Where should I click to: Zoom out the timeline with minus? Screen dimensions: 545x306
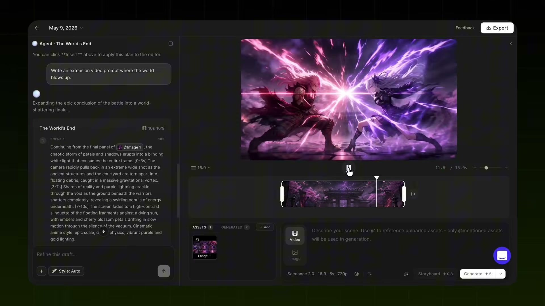(475, 168)
